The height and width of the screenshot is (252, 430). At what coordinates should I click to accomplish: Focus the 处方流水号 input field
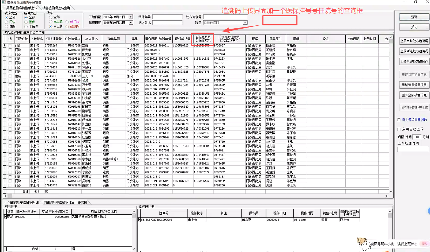click(225, 17)
